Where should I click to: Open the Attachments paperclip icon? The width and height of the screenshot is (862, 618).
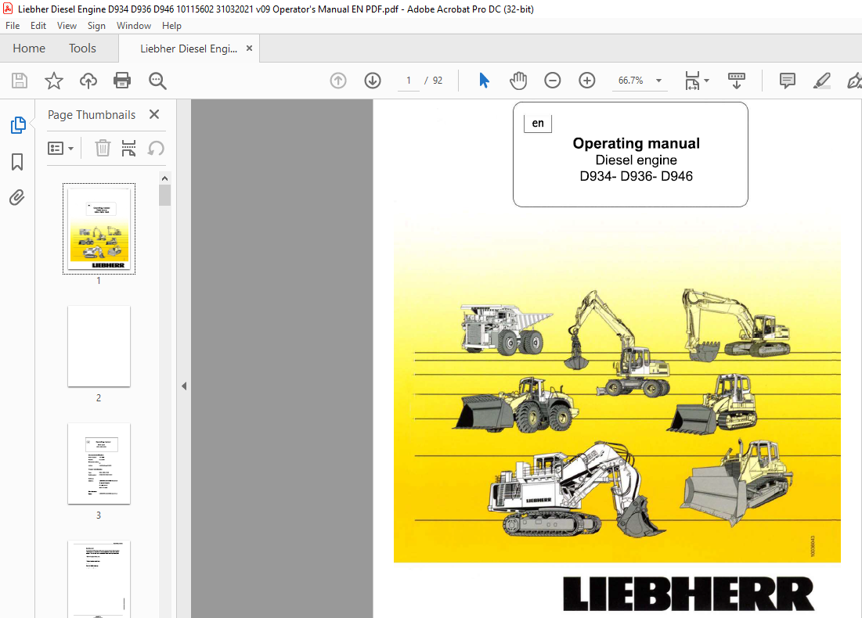17,197
